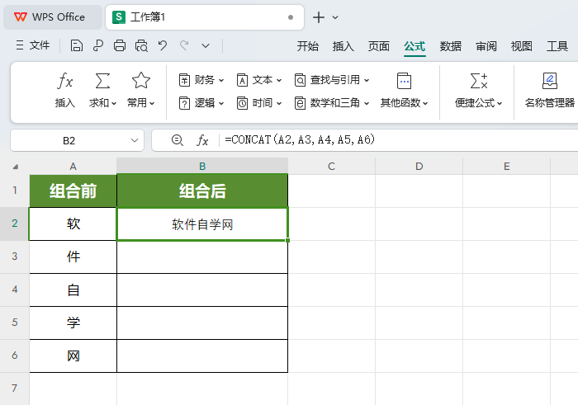
Task: Click the unsaved dot on 工作簿1 tab
Action: 291,17
